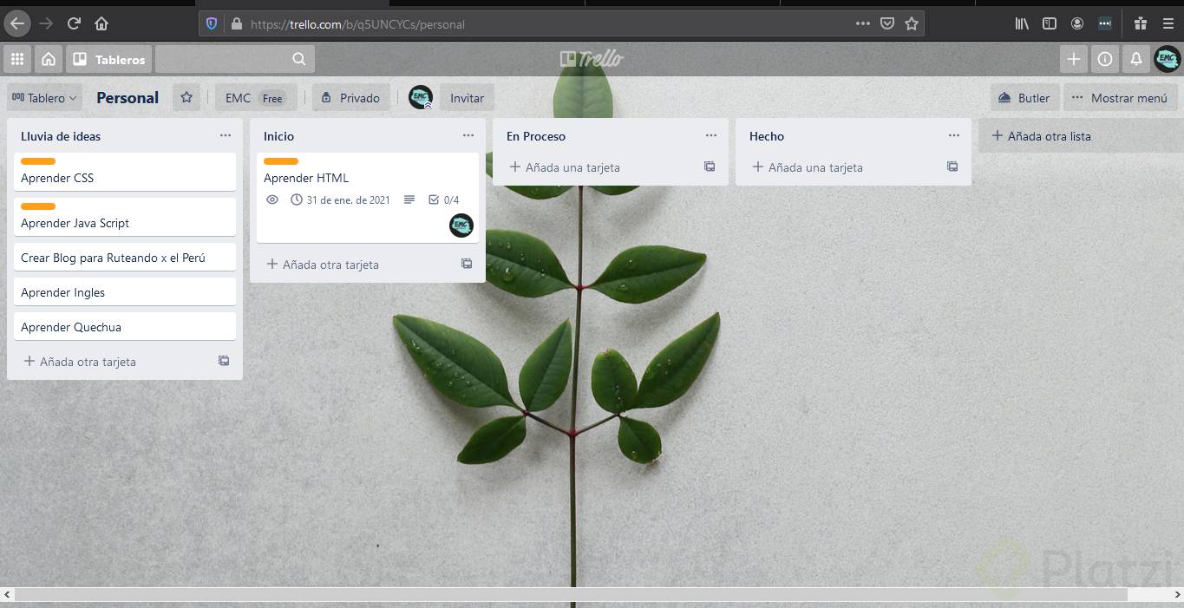Bookmark this page with the star icon

point(912,23)
